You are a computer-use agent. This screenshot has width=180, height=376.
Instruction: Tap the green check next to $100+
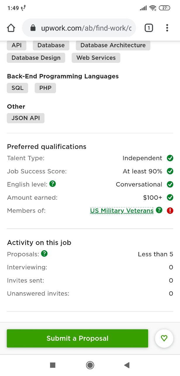pos(170,197)
